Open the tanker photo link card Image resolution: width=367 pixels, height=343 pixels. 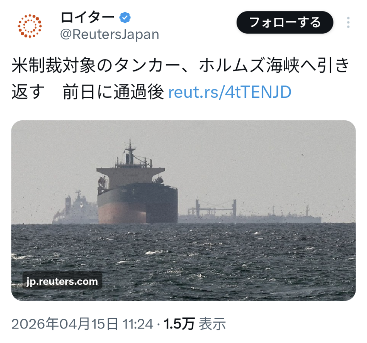point(183,210)
